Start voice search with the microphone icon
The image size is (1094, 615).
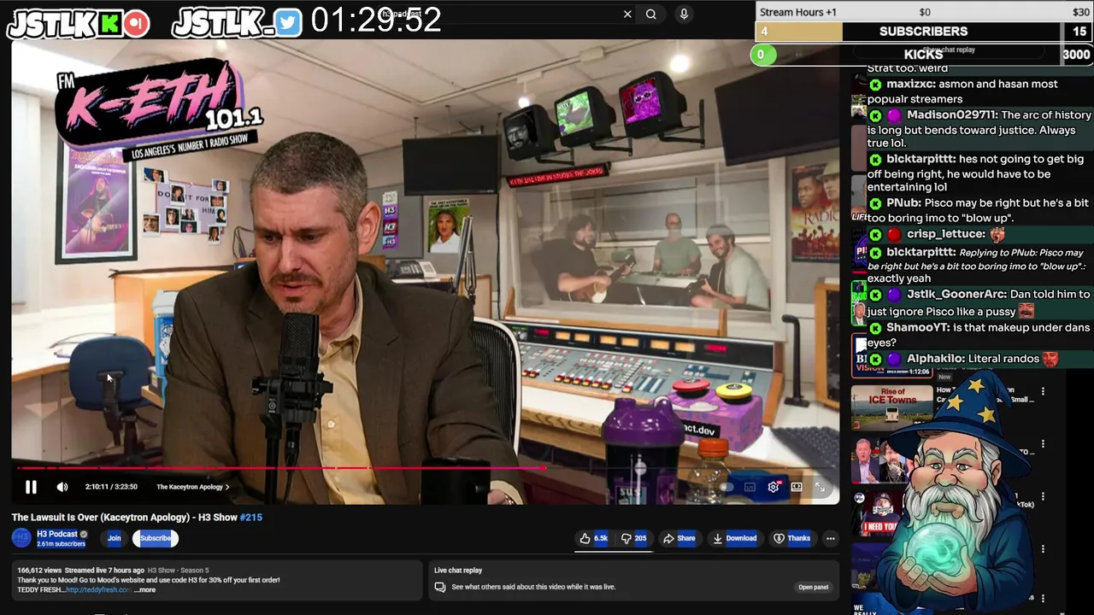pyautogui.click(x=684, y=14)
